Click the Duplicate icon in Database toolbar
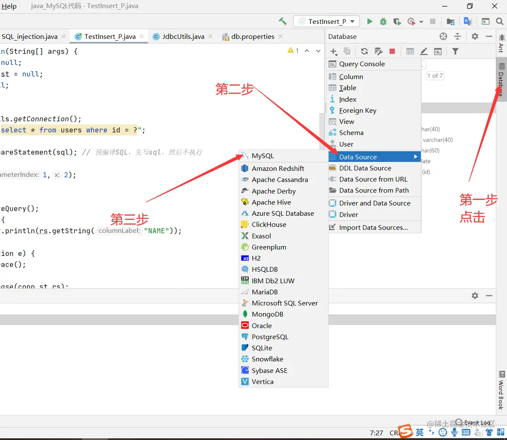The image size is (507, 440). tap(347, 51)
